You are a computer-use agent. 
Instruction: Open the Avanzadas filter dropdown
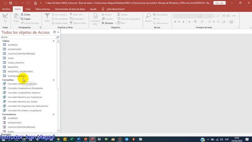(77, 19)
